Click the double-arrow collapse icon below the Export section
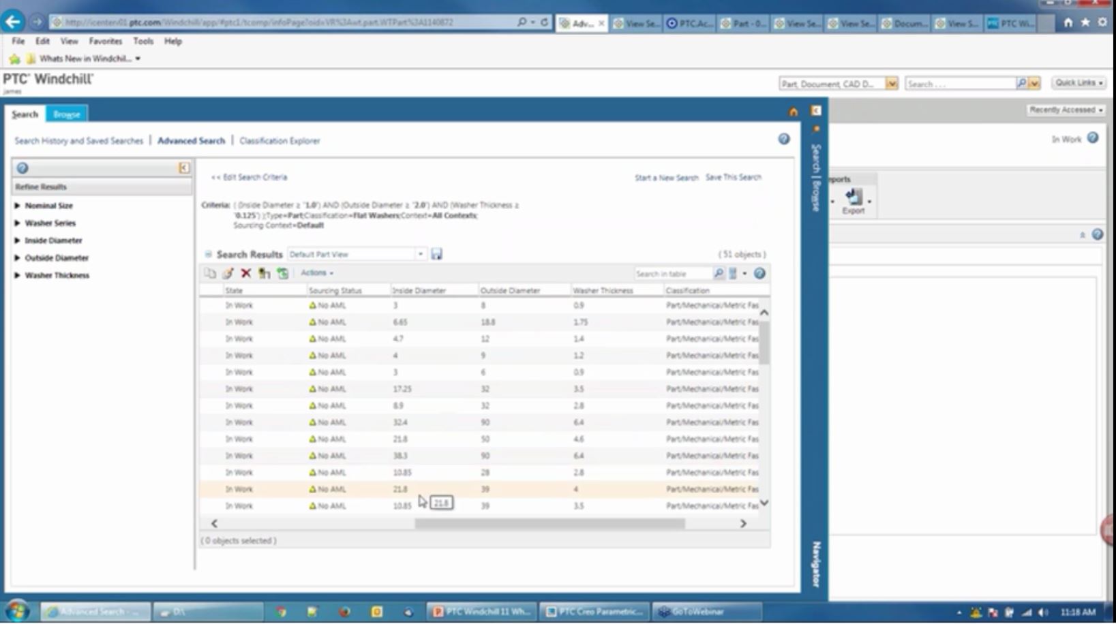Image resolution: width=1116 pixels, height=624 pixels. pyautogui.click(x=1082, y=235)
